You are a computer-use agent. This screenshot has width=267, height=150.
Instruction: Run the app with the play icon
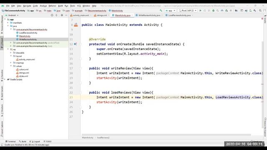coord(200,10)
